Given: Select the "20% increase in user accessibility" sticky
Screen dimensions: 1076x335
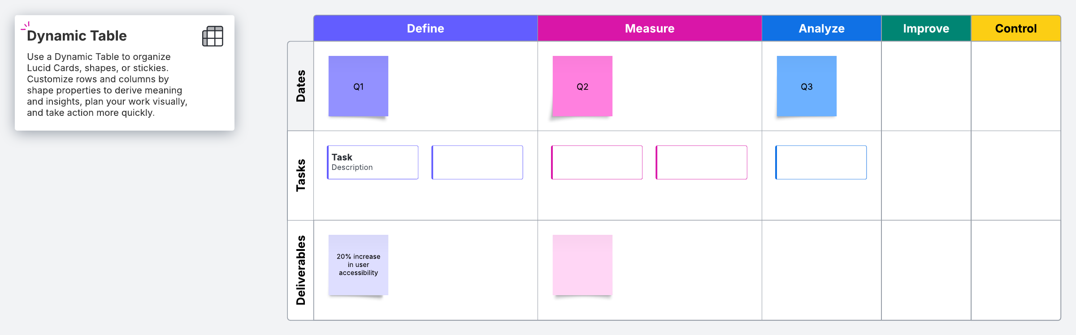Looking at the screenshot, I should [358, 265].
